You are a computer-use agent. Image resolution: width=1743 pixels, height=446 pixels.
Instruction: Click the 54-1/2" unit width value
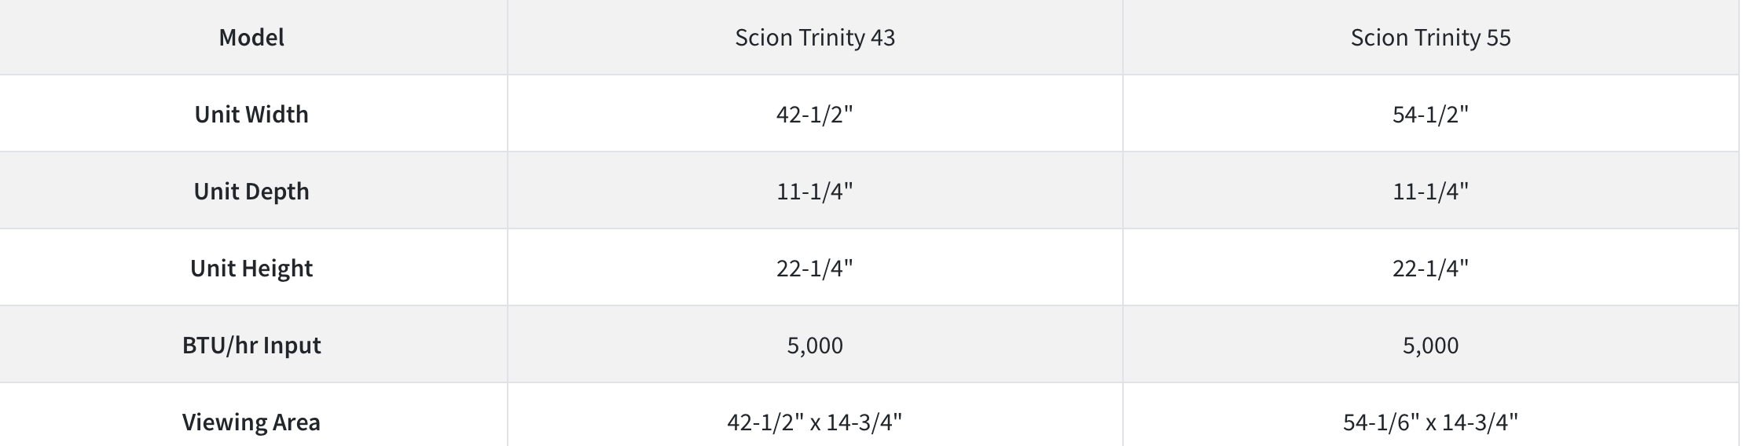point(1430,114)
